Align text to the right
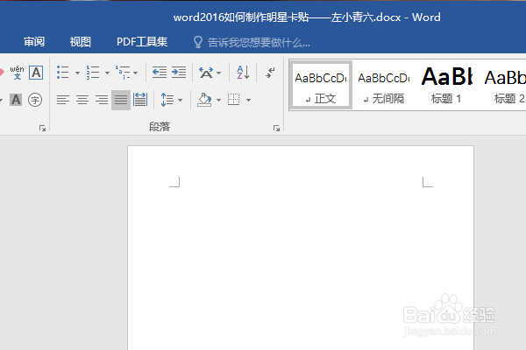Screen dimensions: 526x350 (102, 100)
